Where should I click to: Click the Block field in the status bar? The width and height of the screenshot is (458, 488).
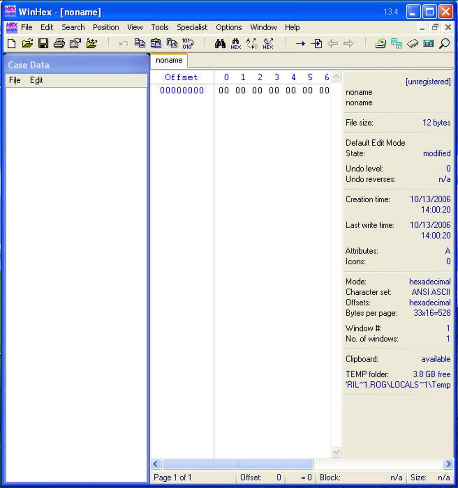[x=361, y=478]
